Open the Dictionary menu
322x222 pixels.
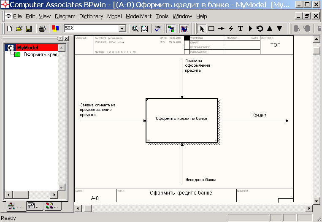point(91,16)
